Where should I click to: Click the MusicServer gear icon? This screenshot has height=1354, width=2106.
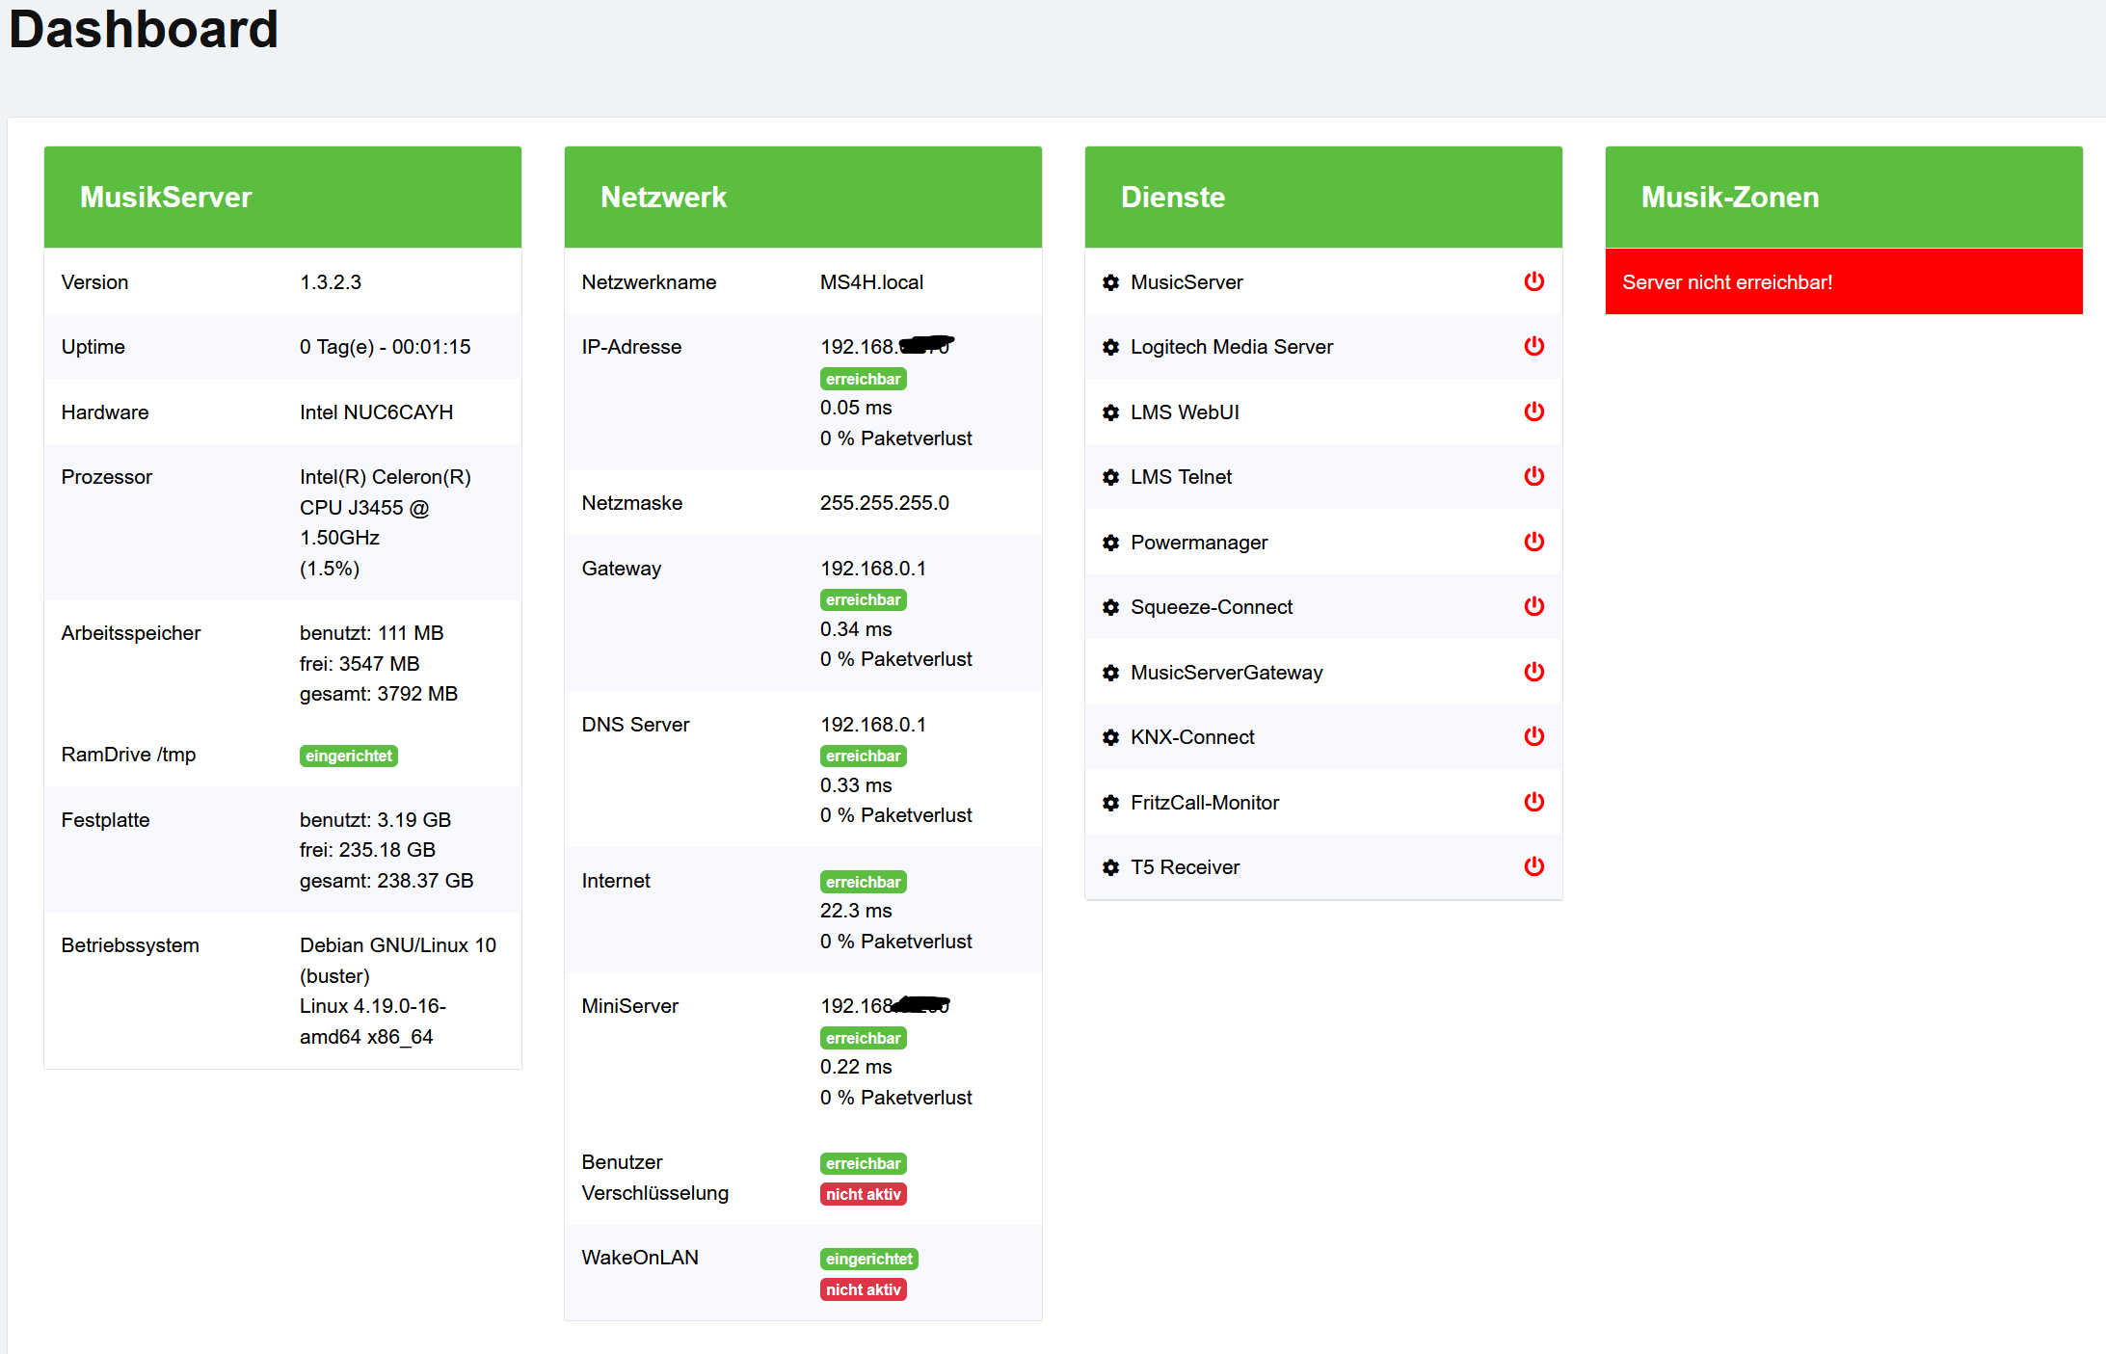(1110, 282)
